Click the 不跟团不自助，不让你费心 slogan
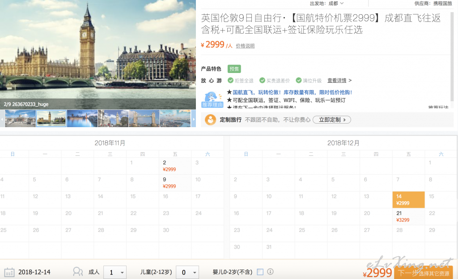The image size is (458, 279). point(277,120)
